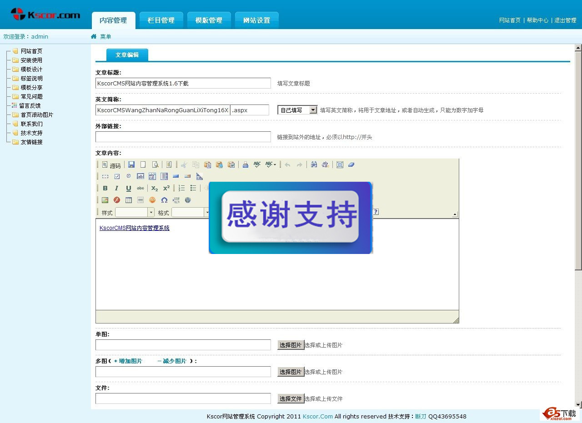Open 模板设计 folder in sidebar
The width and height of the screenshot is (582, 423).
pos(31,69)
